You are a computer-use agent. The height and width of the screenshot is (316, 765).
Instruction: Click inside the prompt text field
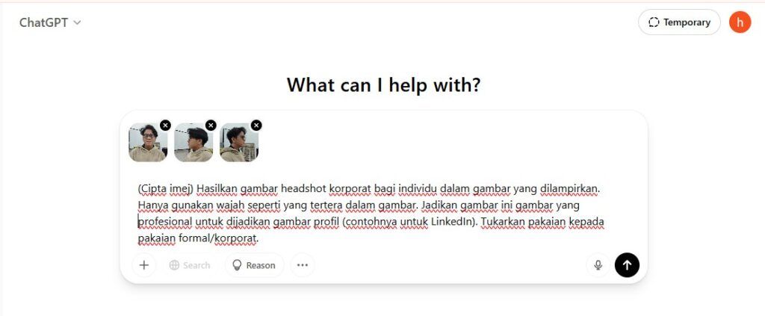[x=383, y=214]
